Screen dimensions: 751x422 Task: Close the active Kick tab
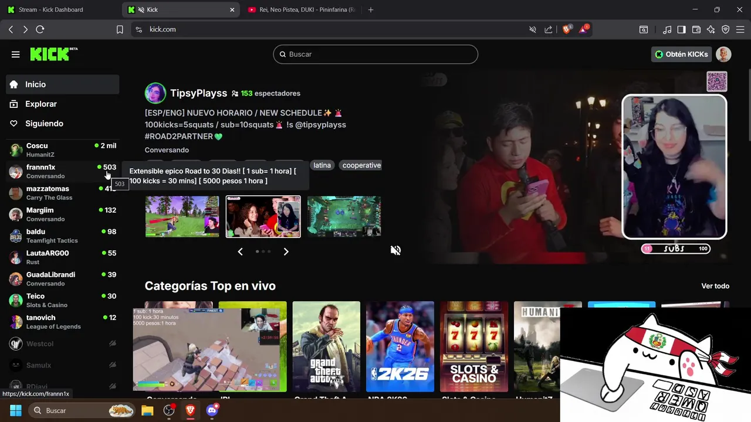pyautogui.click(x=232, y=9)
